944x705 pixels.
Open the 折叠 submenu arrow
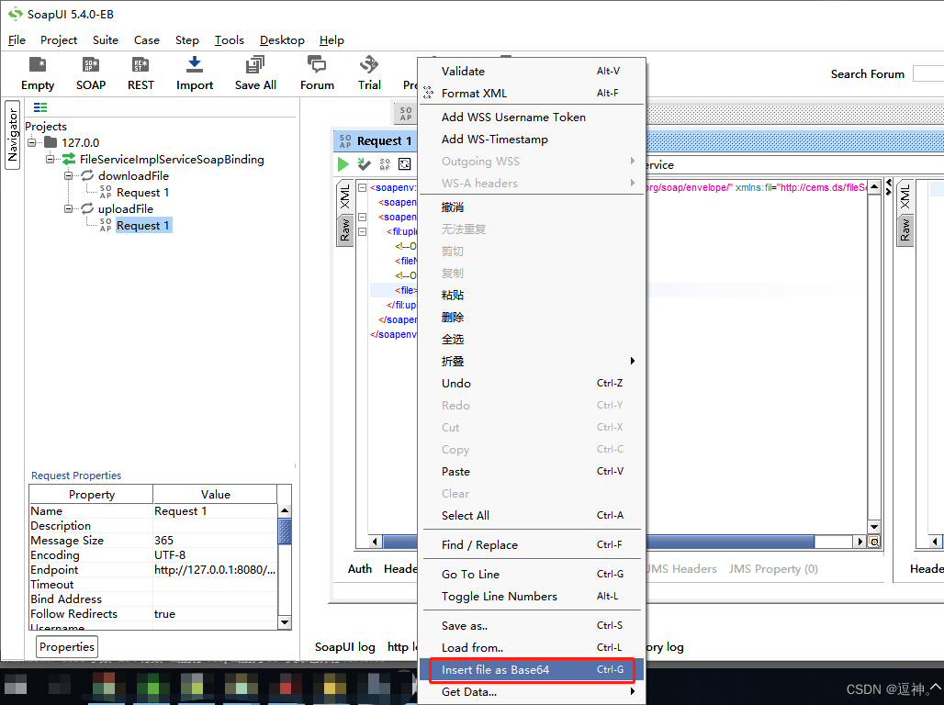[633, 361]
